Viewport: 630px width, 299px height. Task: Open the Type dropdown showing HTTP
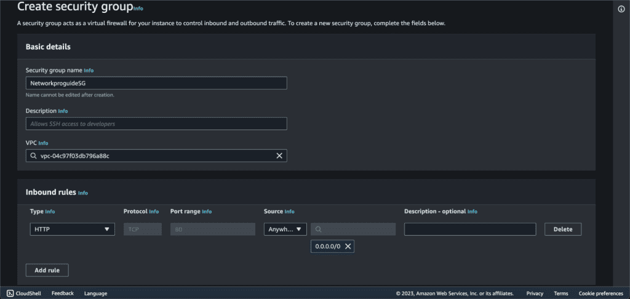[73, 229]
